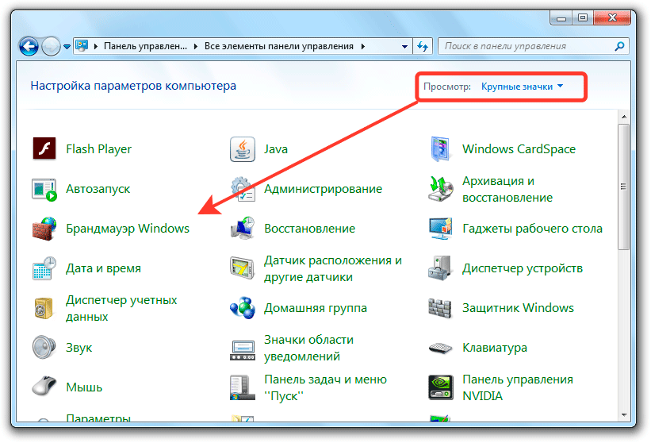Open the Windows CardSpace icon
This screenshot has height=443, width=651.
[440, 148]
